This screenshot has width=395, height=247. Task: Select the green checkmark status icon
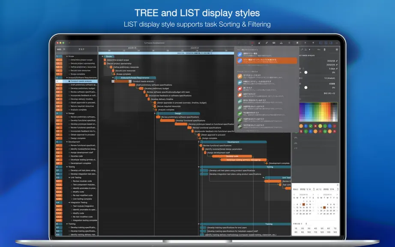pos(311,126)
